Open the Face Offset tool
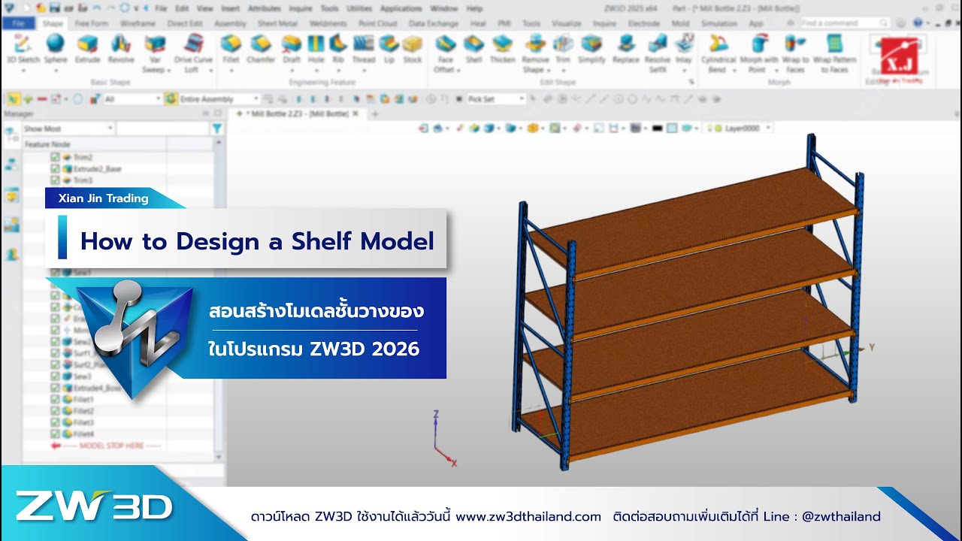 point(445,53)
